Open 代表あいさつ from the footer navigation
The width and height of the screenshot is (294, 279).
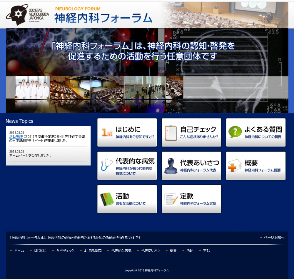[x=151, y=251]
